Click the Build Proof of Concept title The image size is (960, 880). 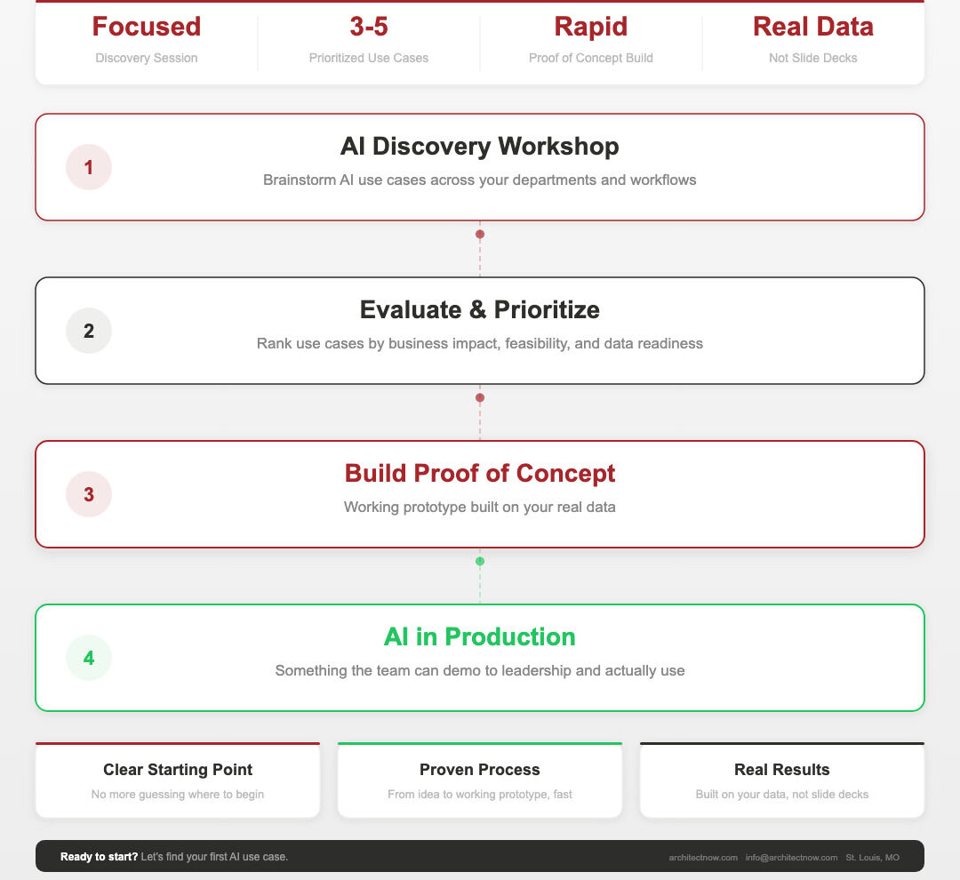pos(480,474)
